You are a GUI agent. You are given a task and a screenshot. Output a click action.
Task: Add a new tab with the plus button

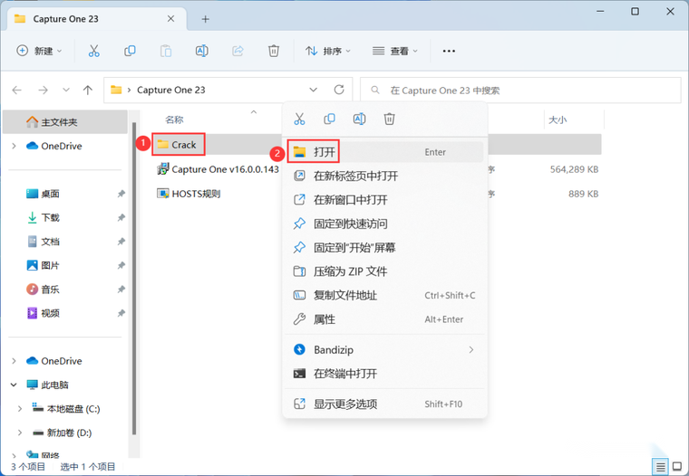[205, 19]
